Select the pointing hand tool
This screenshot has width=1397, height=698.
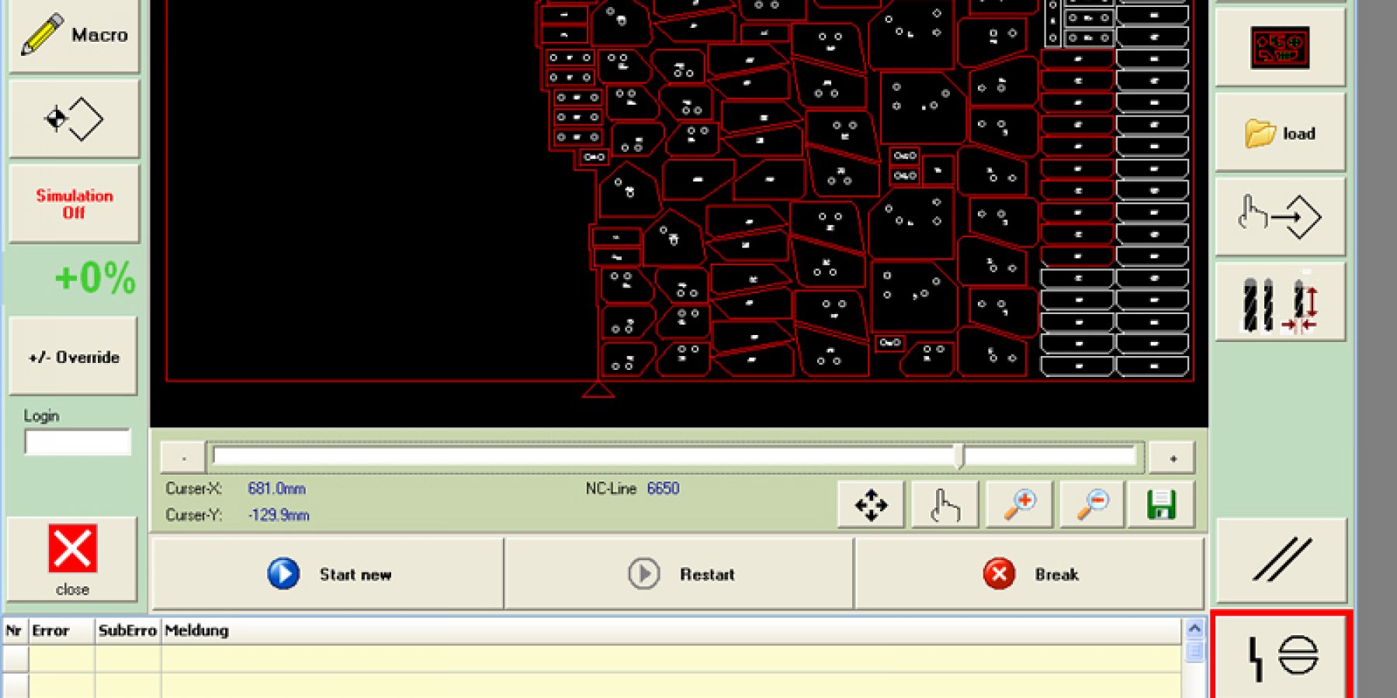click(945, 505)
